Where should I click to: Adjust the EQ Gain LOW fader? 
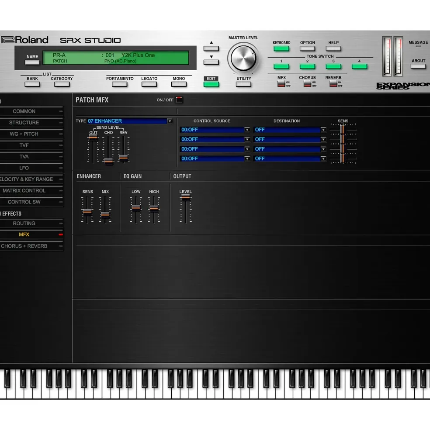pyautogui.click(x=136, y=208)
